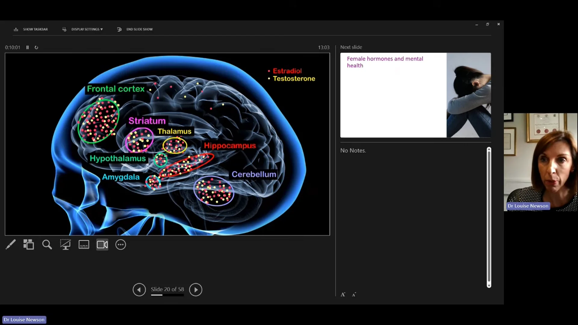The width and height of the screenshot is (578, 325).
Task: Open the see all slides grid
Action: pos(29,245)
